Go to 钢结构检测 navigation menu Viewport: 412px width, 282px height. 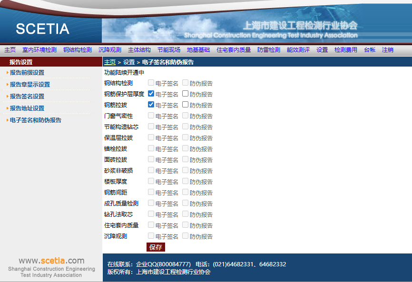pyautogui.click(x=78, y=50)
